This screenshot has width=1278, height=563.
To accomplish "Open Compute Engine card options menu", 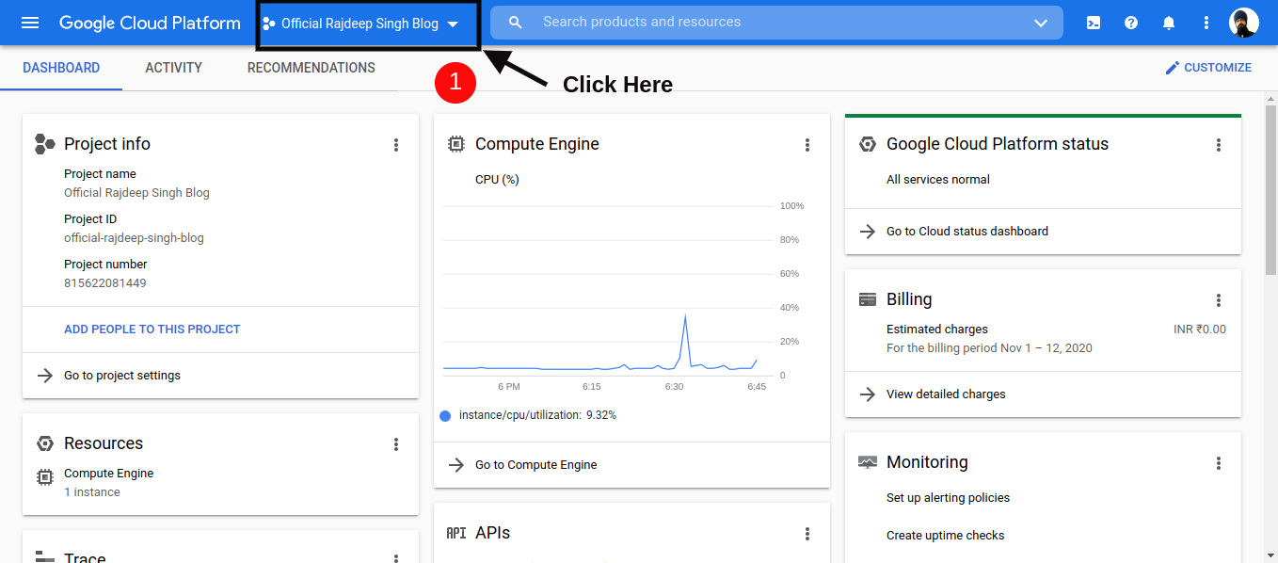I will [807, 145].
